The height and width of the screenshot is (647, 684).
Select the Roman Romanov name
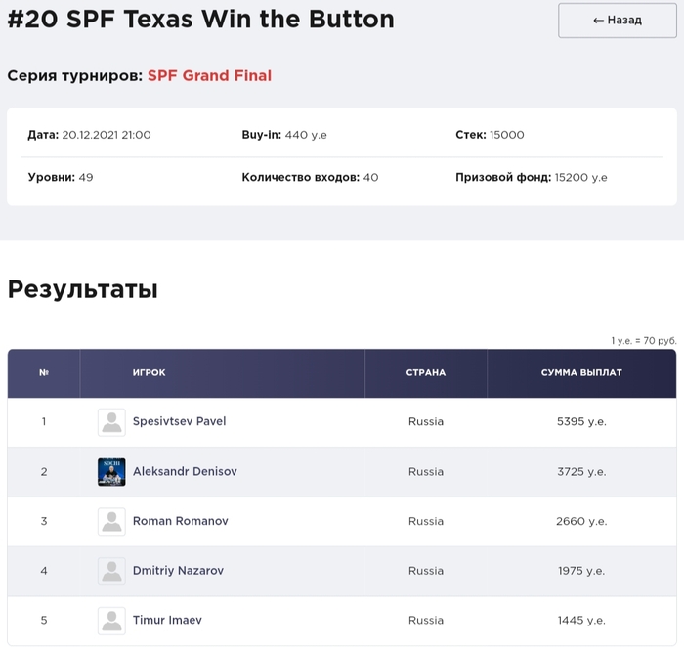pyautogui.click(x=180, y=521)
